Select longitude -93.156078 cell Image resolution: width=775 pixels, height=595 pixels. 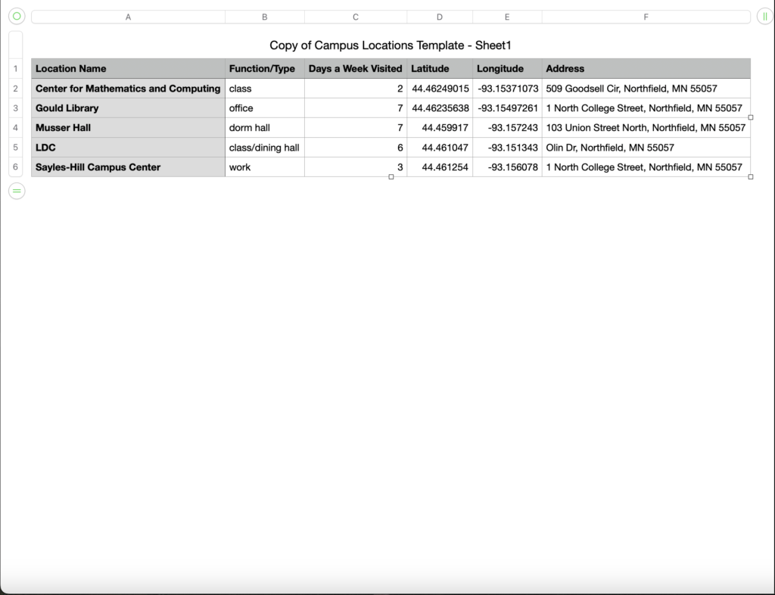click(x=507, y=167)
